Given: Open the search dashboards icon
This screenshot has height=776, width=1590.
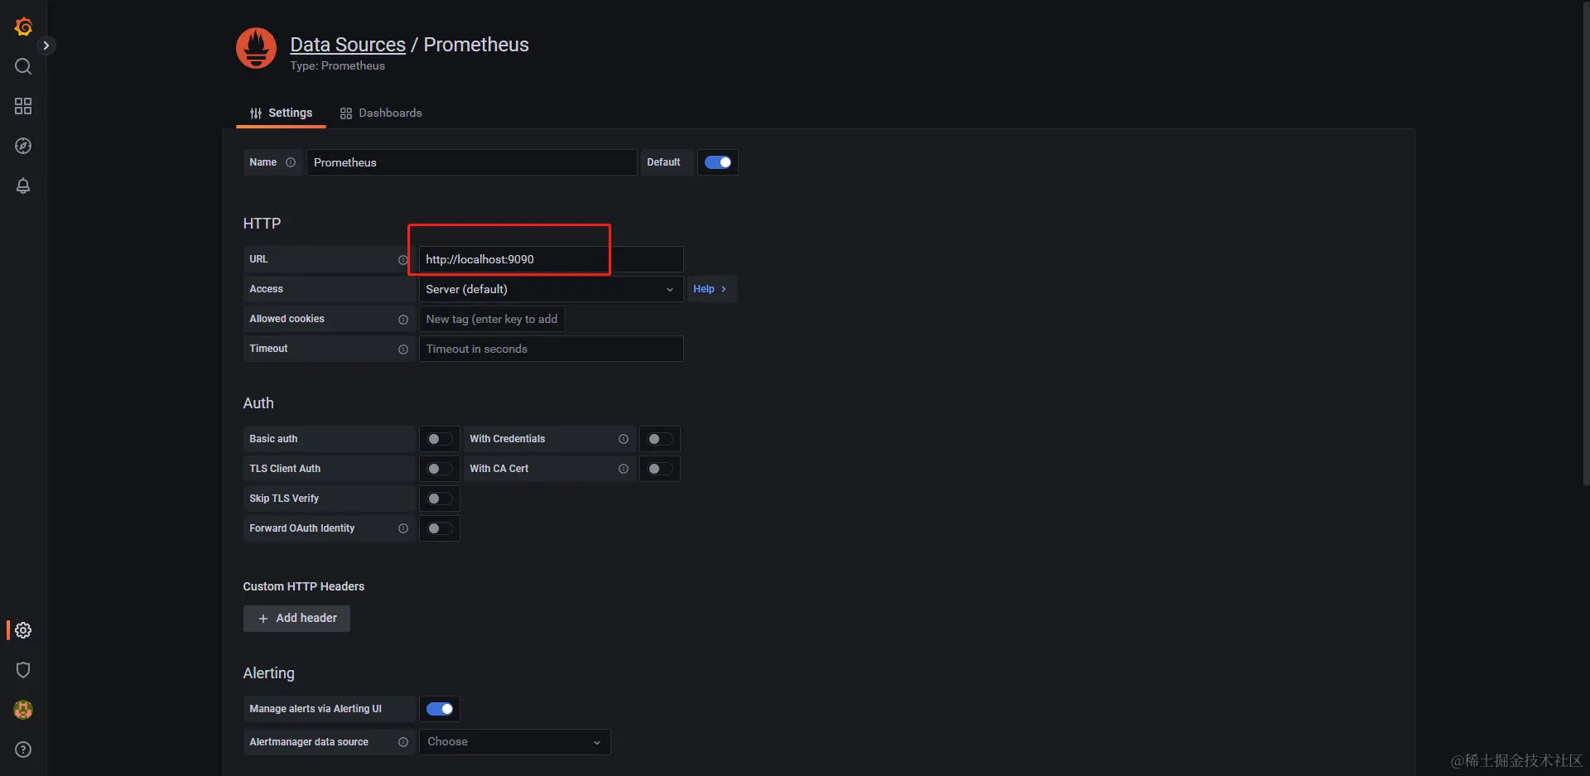Looking at the screenshot, I should click(23, 66).
